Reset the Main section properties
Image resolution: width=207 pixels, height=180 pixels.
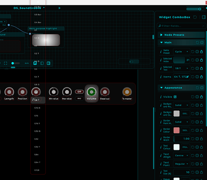197,42
